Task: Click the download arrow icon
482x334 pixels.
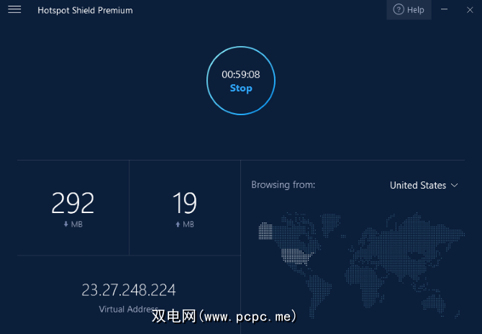Action: click(x=65, y=225)
